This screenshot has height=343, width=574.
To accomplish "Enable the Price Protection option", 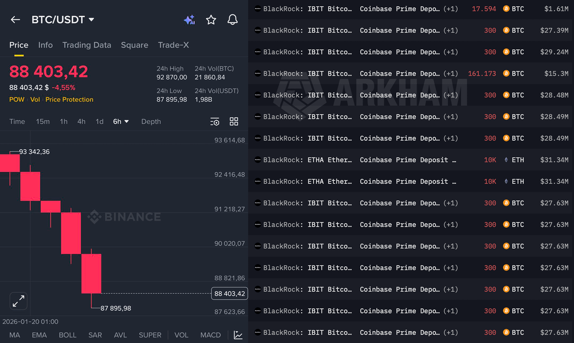I will (x=69, y=100).
